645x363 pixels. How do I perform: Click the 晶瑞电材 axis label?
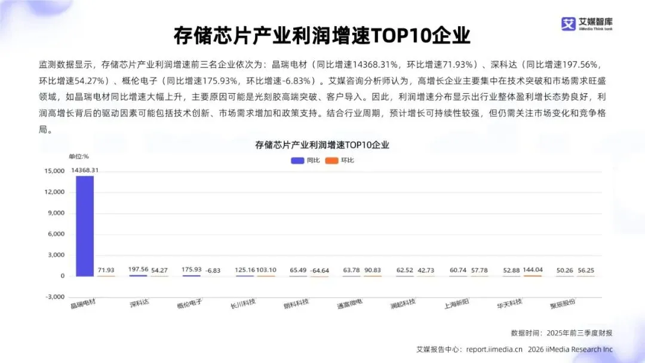pyautogui.click(x=83, y=304)
